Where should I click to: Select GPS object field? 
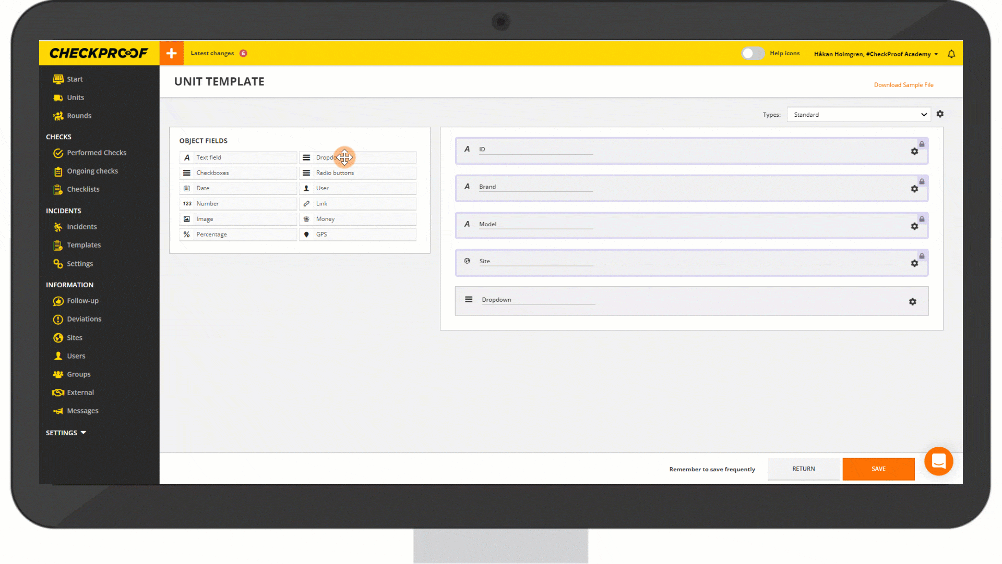point(357,235)
